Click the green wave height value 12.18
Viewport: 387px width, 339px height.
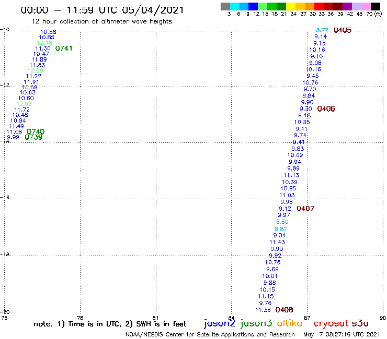(44, 43)
